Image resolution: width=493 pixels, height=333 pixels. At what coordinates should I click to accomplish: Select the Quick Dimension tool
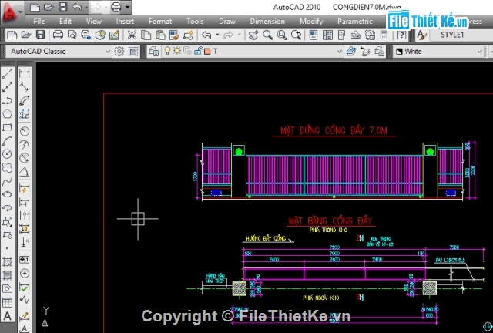coord(24,189)
